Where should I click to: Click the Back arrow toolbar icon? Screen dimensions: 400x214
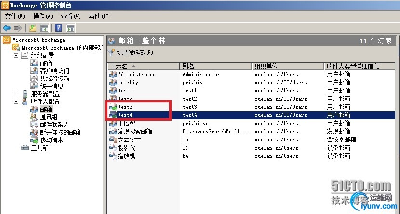(x=7, y=28)
